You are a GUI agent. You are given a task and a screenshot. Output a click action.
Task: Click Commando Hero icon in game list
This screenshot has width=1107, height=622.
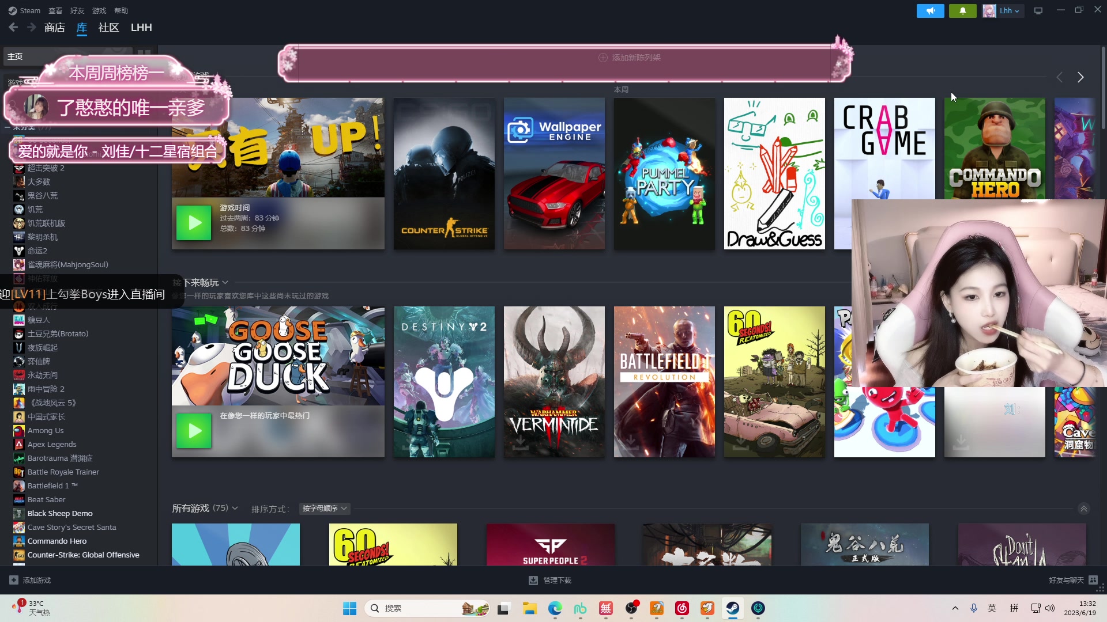coord(19,541)
